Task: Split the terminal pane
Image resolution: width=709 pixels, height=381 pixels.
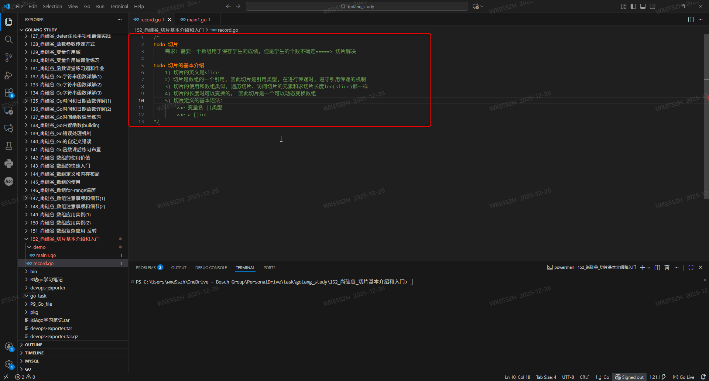Action: (657, 268)
